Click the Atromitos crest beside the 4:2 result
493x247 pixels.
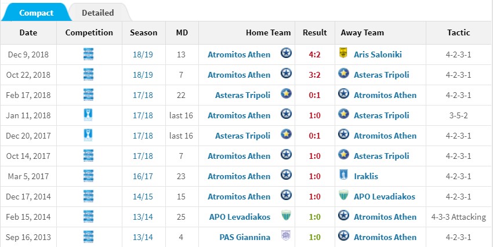pos(286,53)
